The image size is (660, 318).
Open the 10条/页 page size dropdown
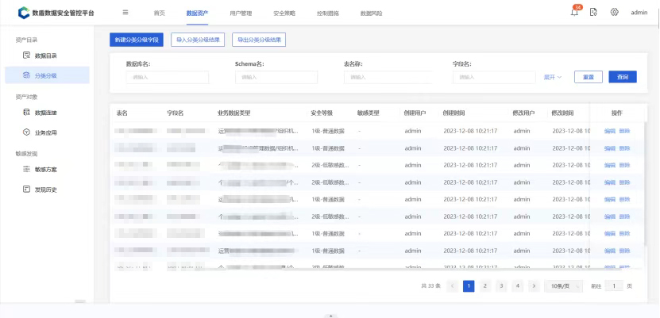click(562, 285)
